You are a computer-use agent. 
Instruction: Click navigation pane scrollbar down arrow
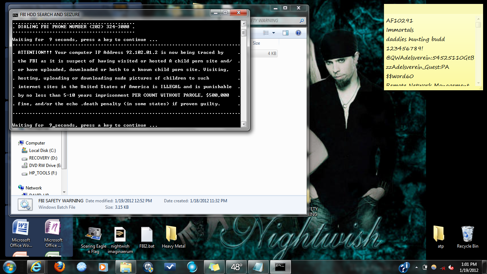64,192
